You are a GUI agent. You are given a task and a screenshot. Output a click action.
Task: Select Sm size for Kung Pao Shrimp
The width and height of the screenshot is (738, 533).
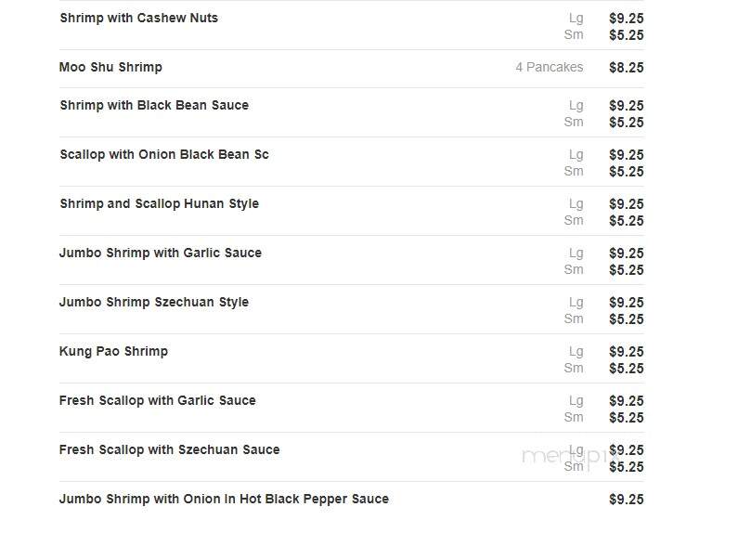(574, 369)
